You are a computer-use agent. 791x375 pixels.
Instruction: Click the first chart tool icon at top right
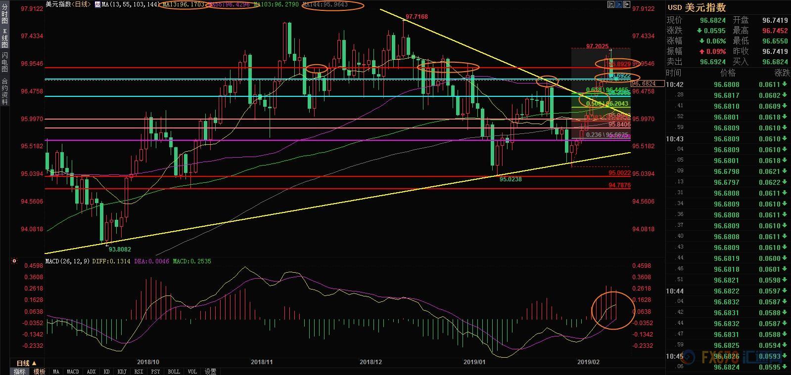click(x=610, y=5)
